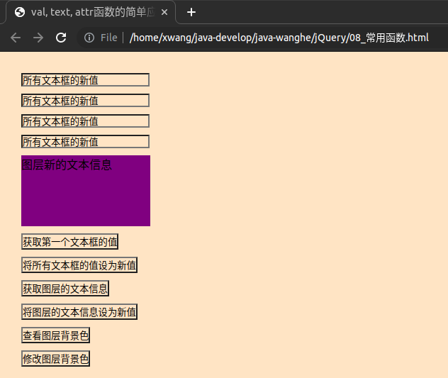Click the 获取图层的文本信息 button
448x378 pixels.
[x=65, y=289]
